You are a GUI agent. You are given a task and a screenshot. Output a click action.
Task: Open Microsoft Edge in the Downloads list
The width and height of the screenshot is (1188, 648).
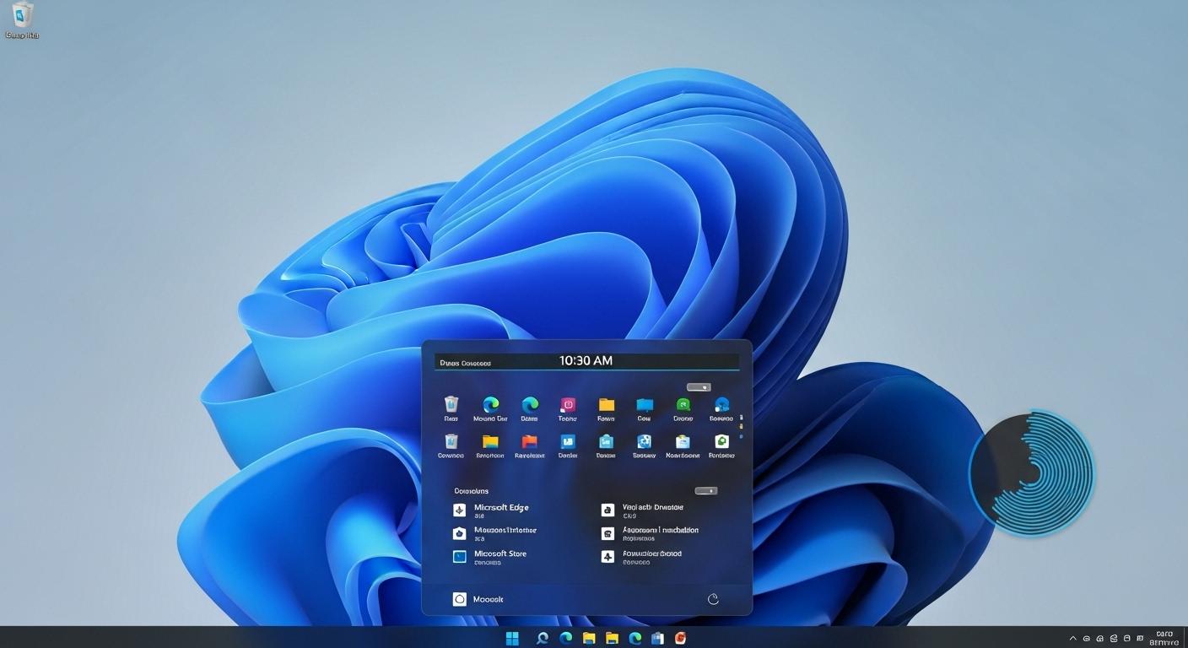point(502,507)
